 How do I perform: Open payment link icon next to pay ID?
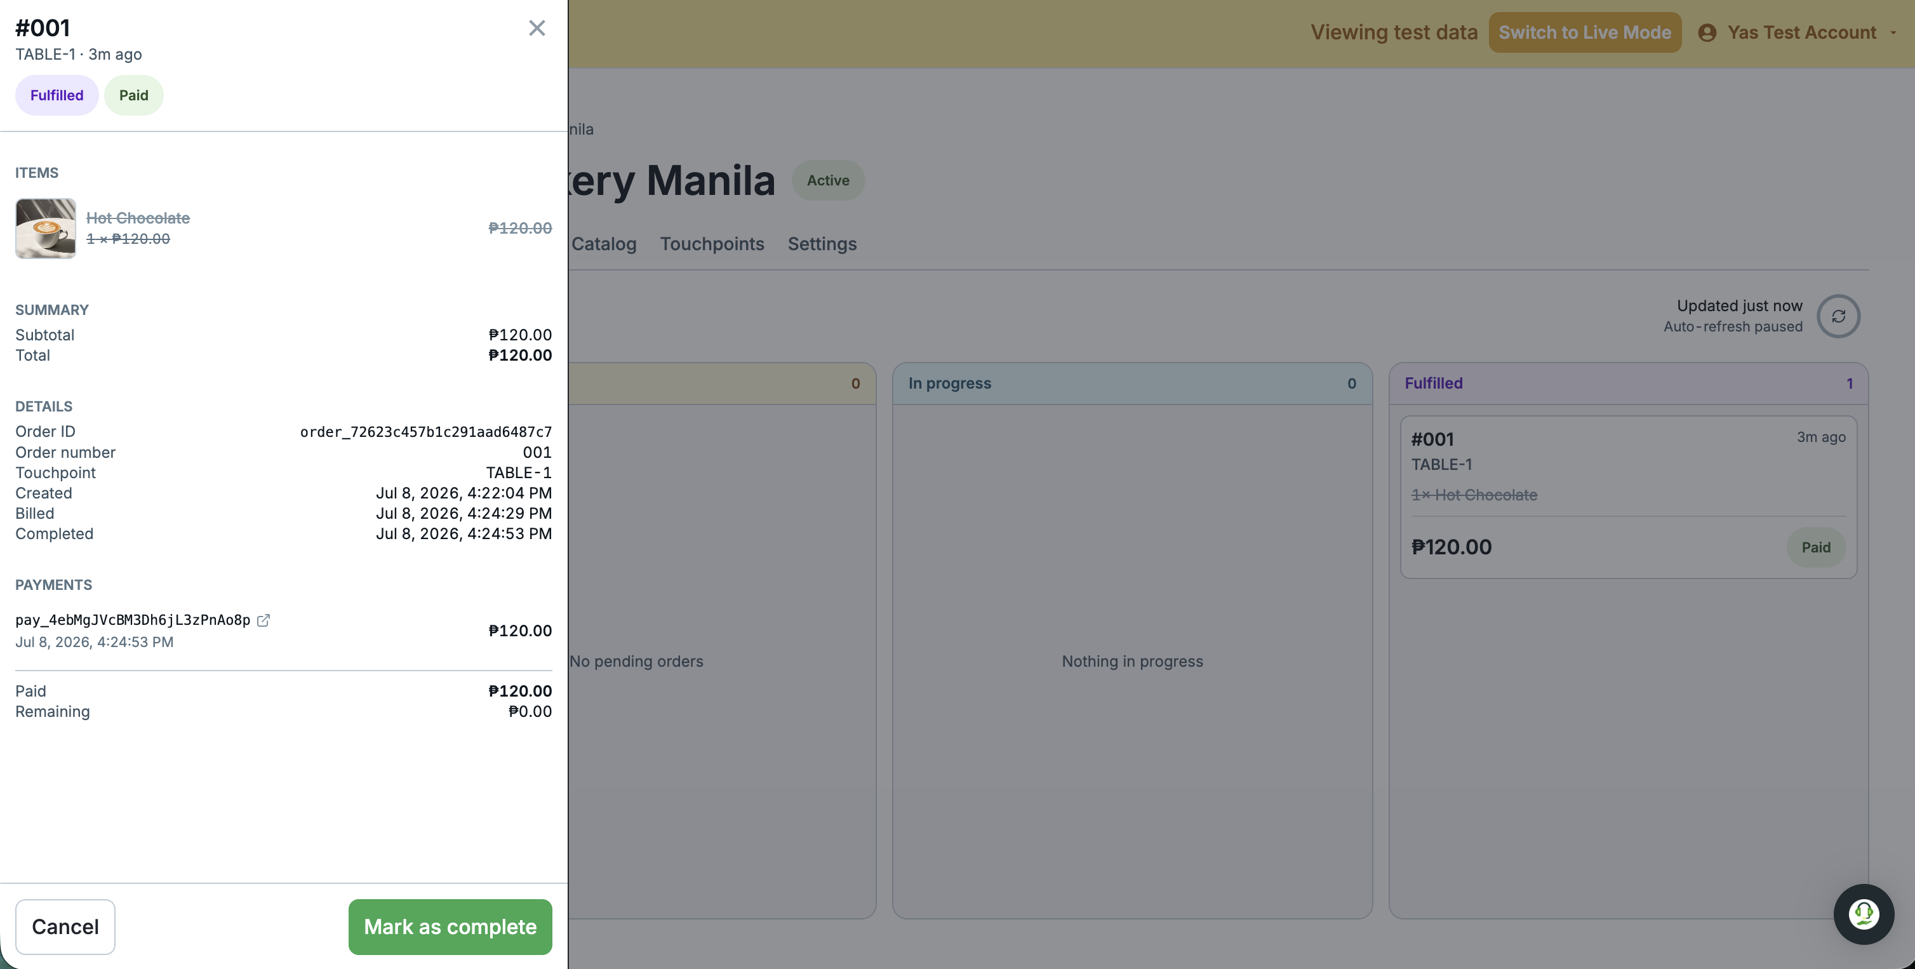coord(263,620)
